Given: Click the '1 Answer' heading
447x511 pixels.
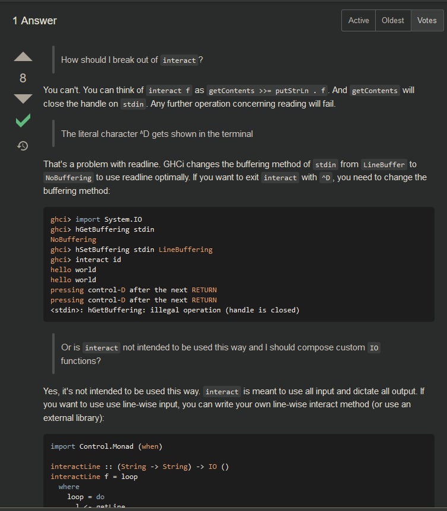Looking at the screenshot, I should pos(34,21).
